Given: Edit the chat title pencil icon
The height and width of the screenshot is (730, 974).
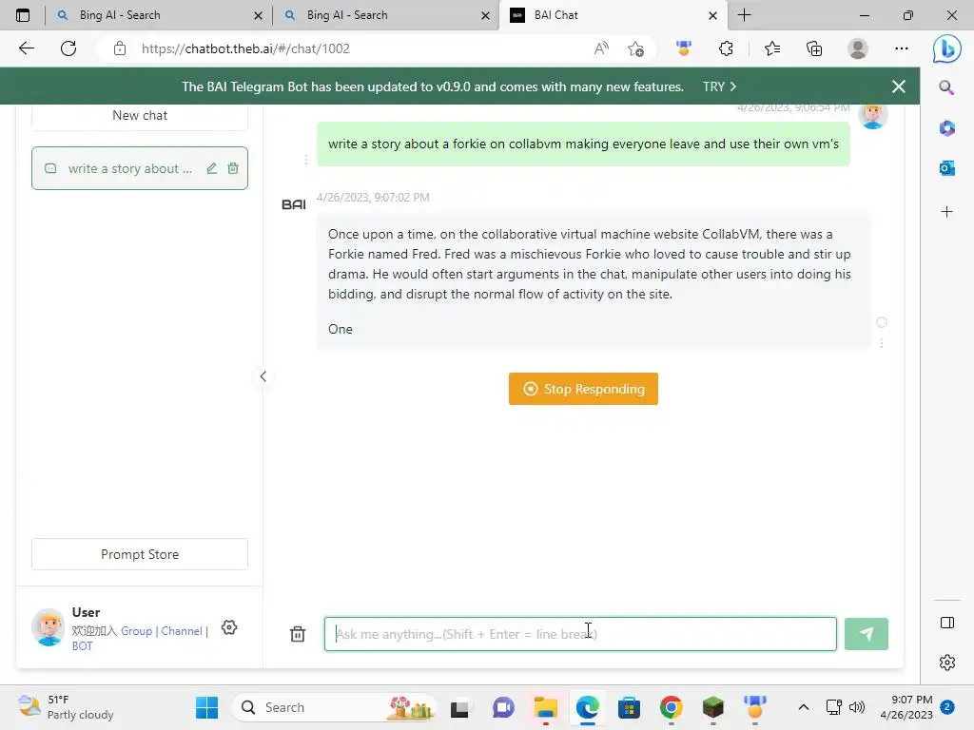Looking at the screenshot, I should tap(212, 168).
